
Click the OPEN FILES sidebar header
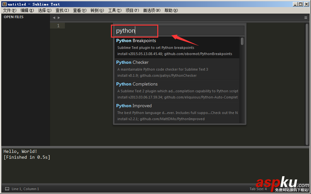14,17
